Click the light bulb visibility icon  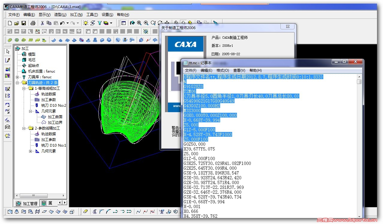pos(86,23)
